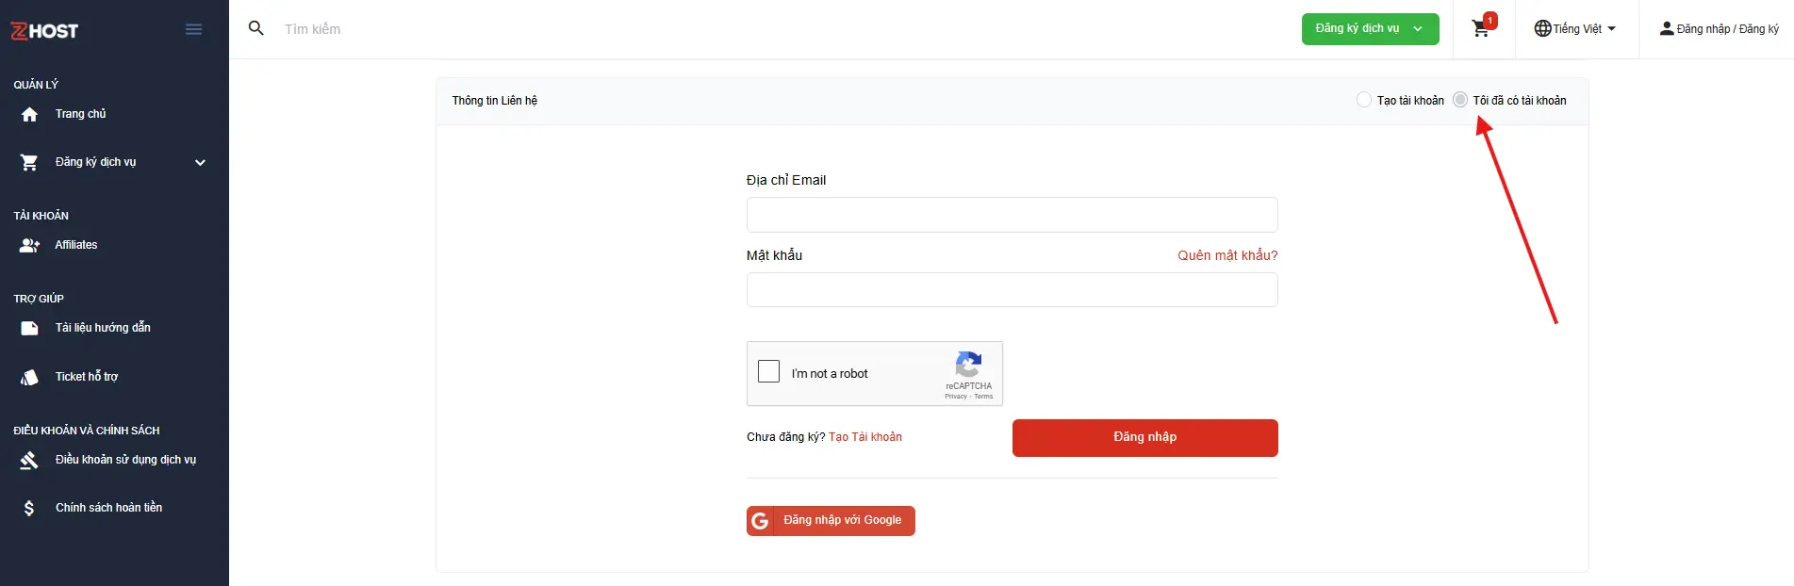Click Đăng nhập với Google button
1794x586 pixels.
click(x=831, y=521)
